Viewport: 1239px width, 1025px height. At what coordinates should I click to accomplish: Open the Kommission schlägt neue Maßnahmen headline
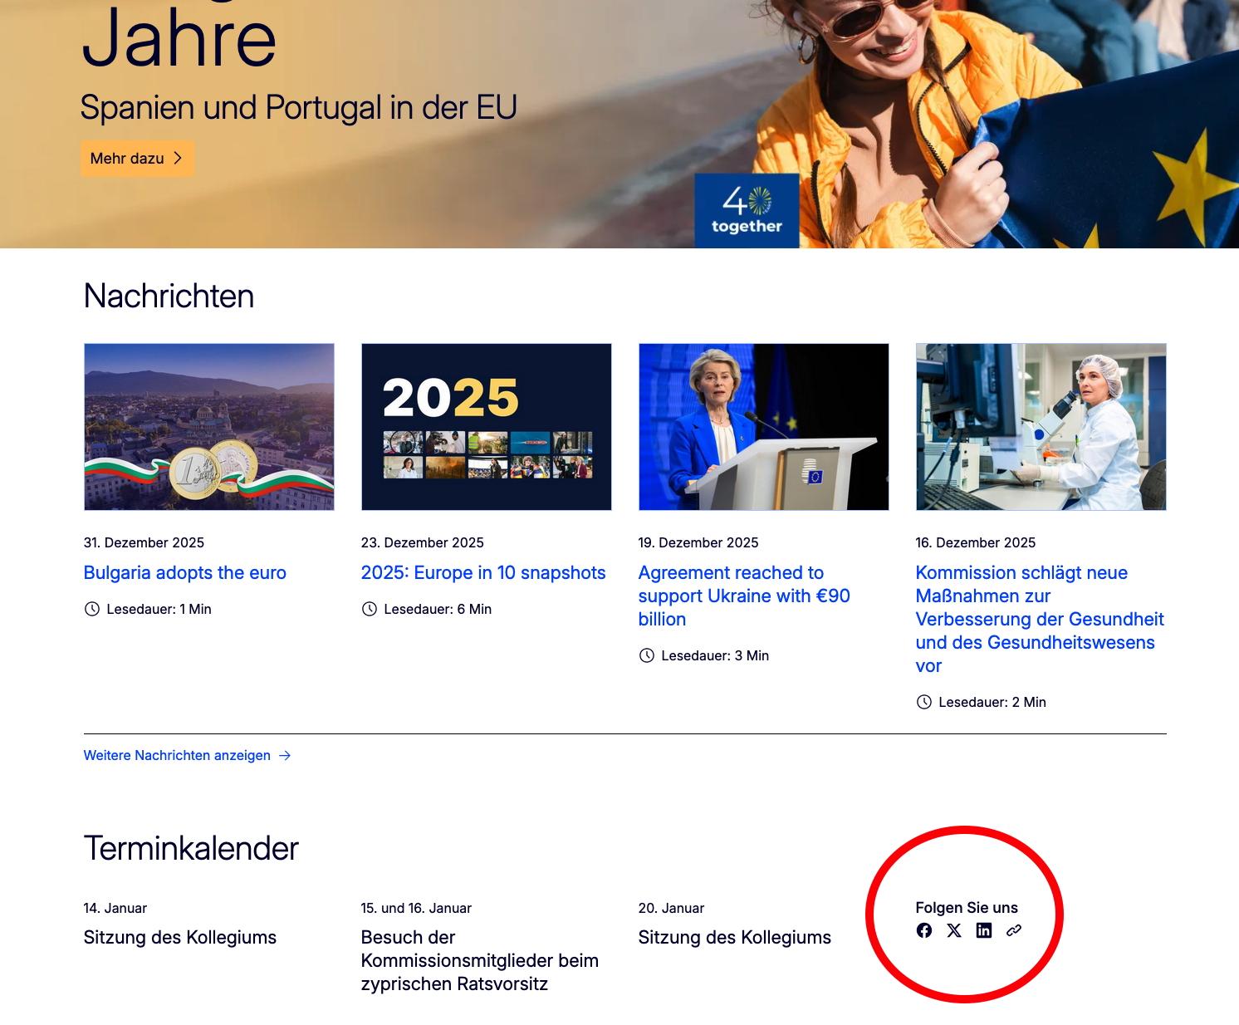pyautogui.click(x=1039, y=619)
